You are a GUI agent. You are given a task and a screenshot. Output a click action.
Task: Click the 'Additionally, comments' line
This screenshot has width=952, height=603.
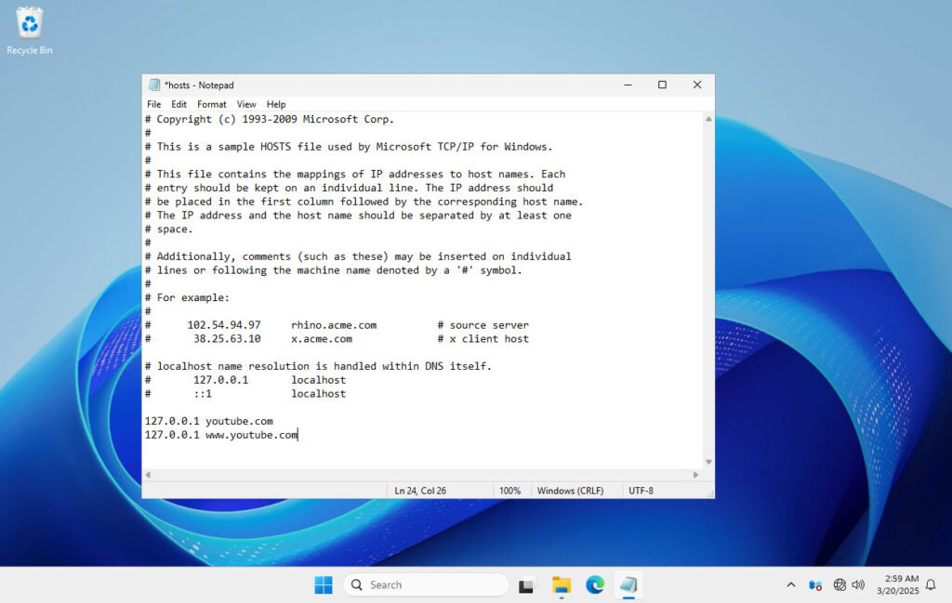[358, 256]
